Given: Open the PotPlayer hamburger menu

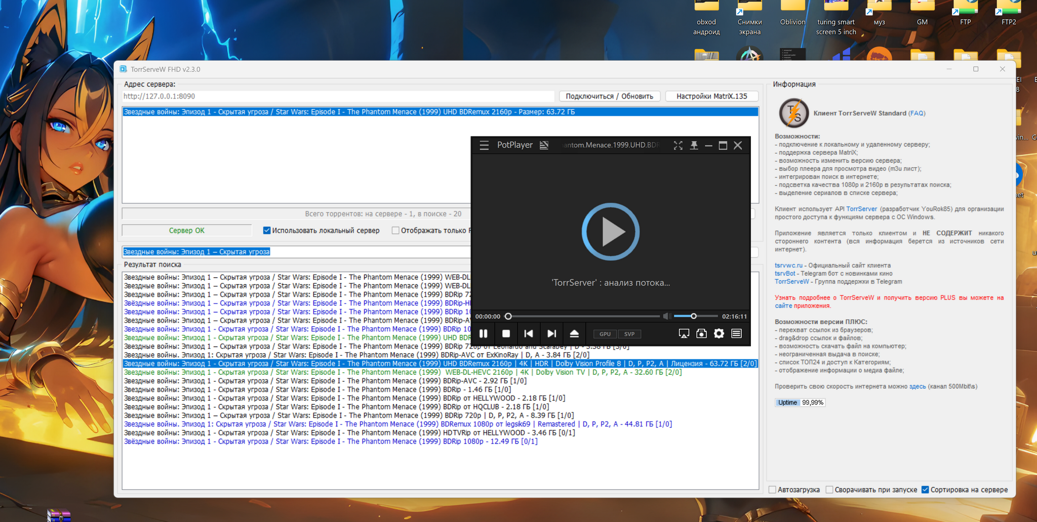Looking at the screenshot, I should 484,145.
